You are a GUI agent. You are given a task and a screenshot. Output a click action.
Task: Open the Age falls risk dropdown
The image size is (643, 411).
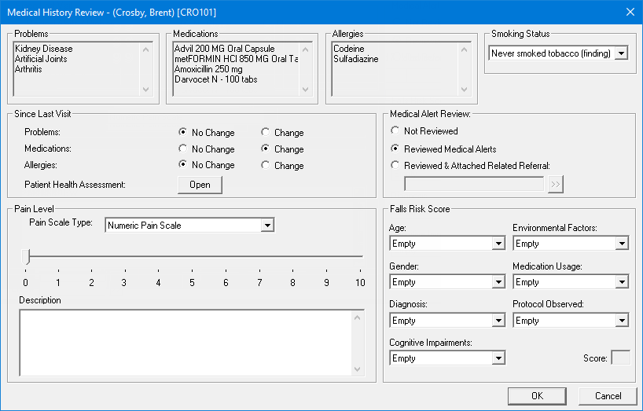pyautogui.click(x=498, y=244)
